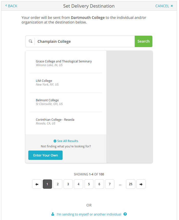
Task: Open results page 5
Action: click(x=89, y=184)
